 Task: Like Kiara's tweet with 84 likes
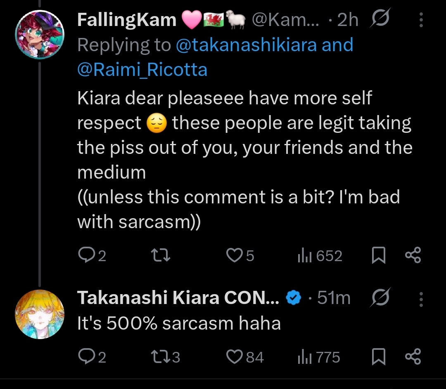coord(235,356)
